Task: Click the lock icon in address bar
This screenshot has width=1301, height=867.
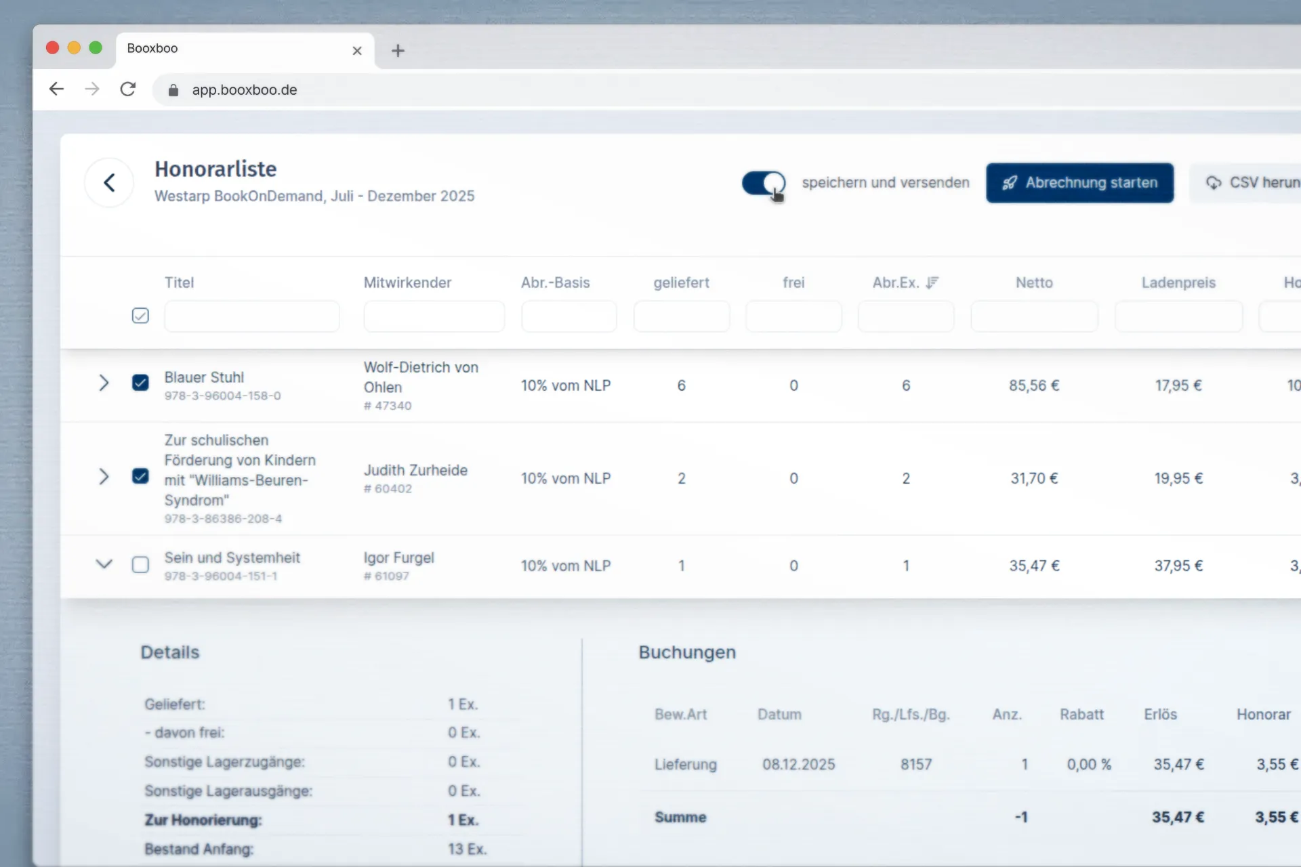Action: pyautogui.click(x=173, y=90)
